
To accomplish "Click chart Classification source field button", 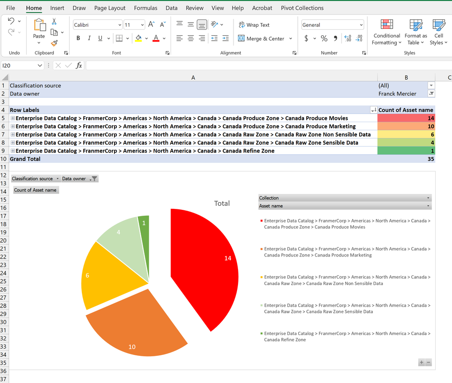I will click(35, 179).
